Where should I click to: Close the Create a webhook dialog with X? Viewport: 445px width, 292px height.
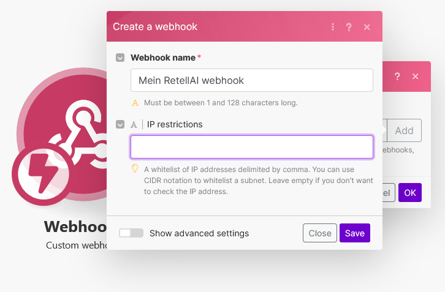pyautogui.click(x=367, y=27)
